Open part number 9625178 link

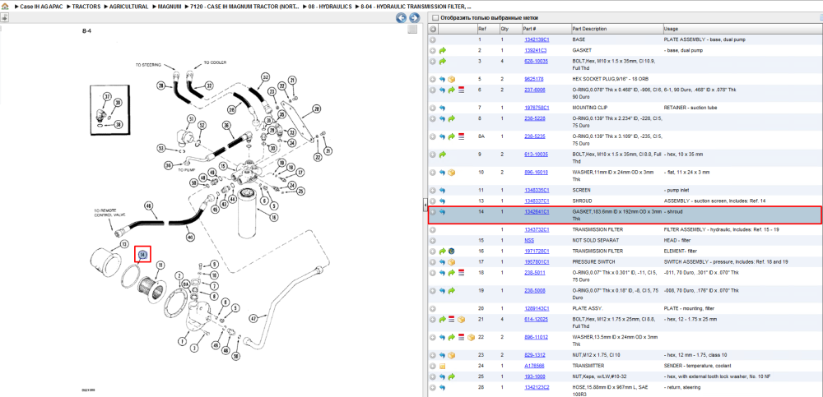pyautogui.click(x=534, y=79)
